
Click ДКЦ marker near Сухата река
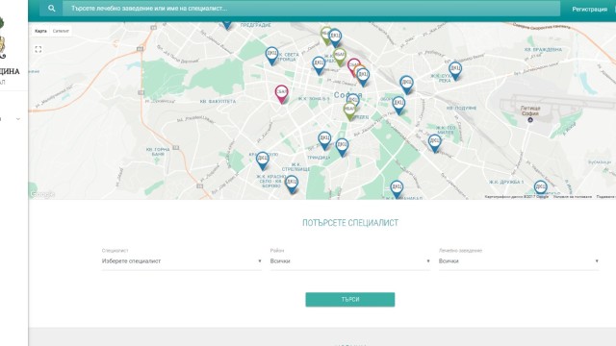click(x=455, y=71)
